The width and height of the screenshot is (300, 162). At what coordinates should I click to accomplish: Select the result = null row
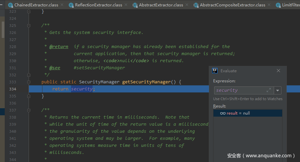[248, 113]
